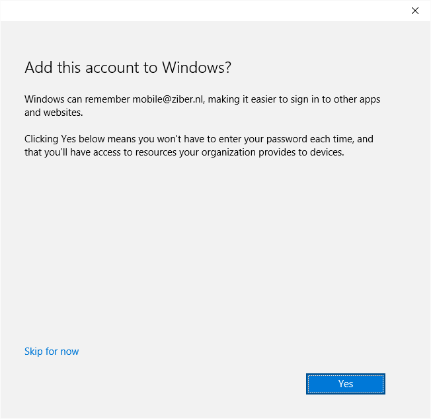Follow the Skip for now link
This screenshot has height=419, width=431.
point(52,351)
